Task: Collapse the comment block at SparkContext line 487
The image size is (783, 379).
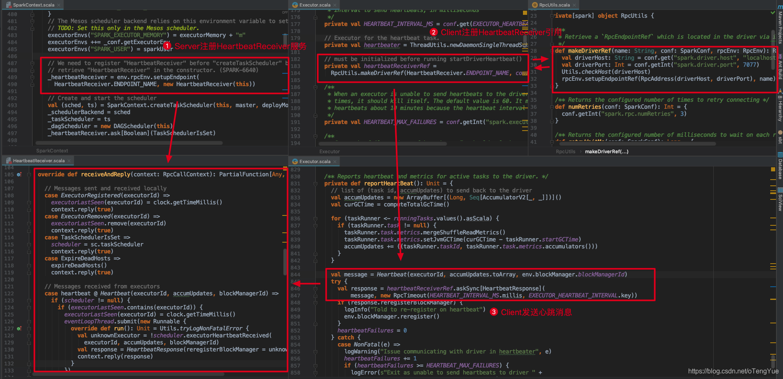Action: (32, 63)
